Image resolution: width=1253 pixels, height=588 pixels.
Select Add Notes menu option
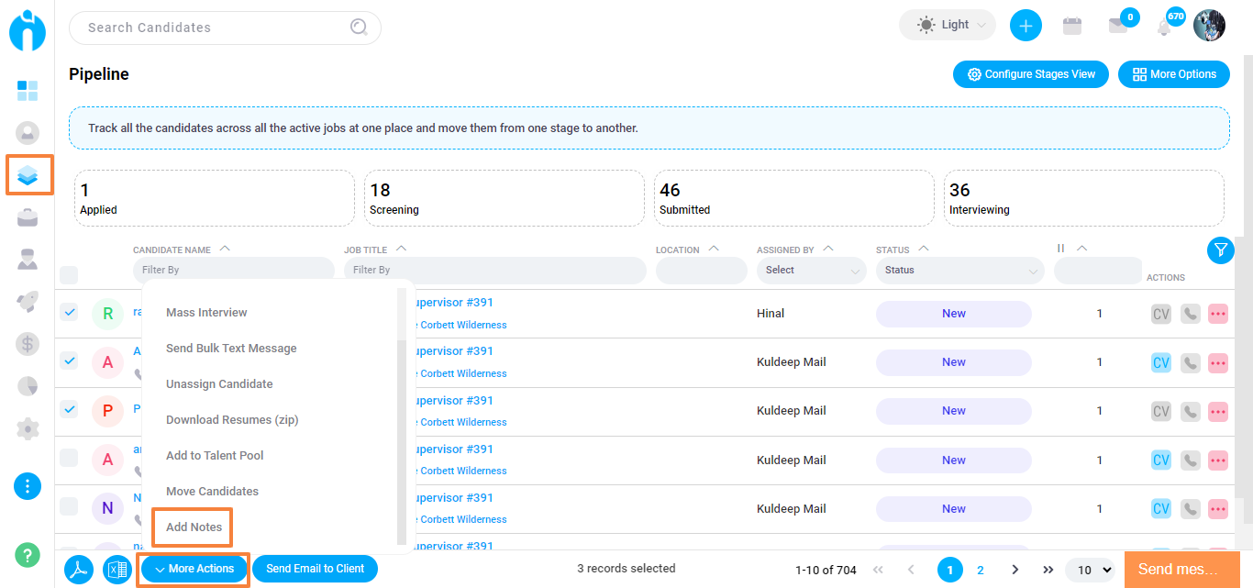(x=194, y=527)
